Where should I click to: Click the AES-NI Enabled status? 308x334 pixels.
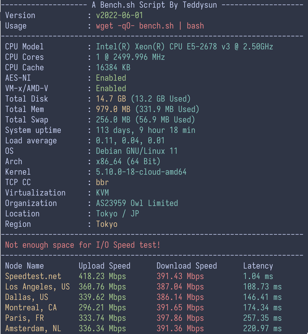pos(111,78)
